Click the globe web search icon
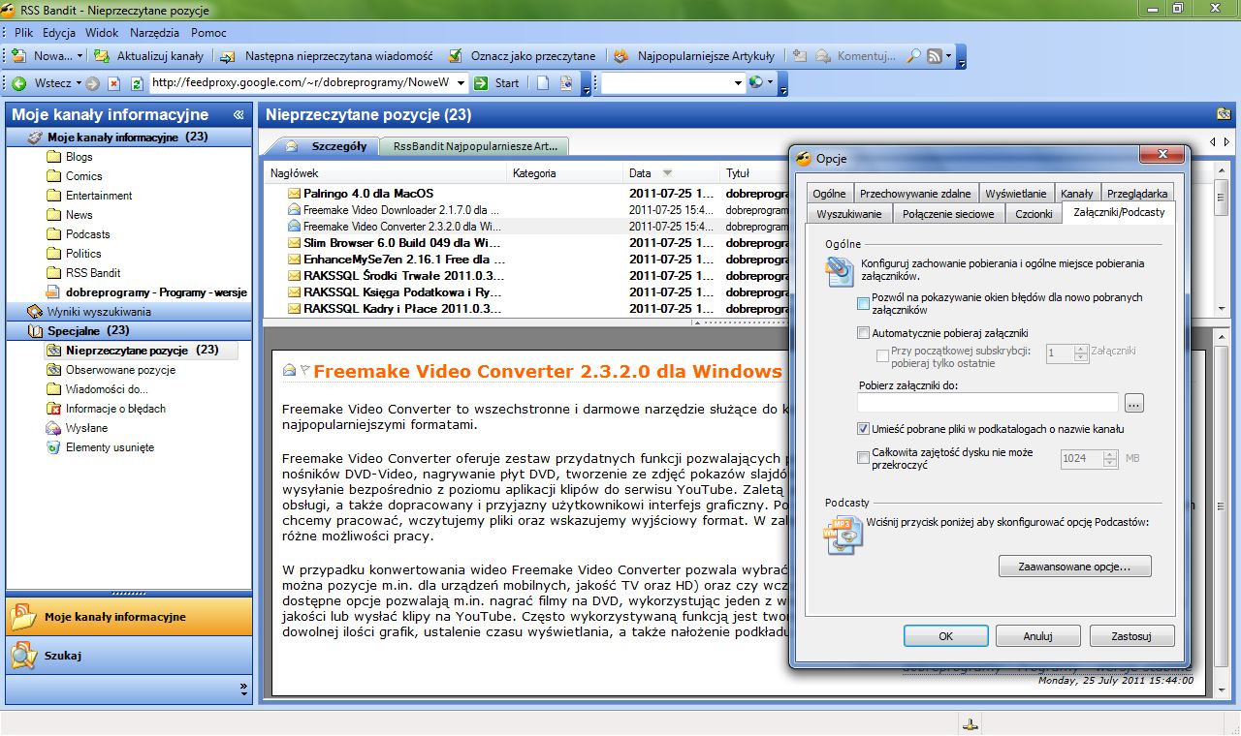This screenshot has width=1241, height=736. [756, 83]
